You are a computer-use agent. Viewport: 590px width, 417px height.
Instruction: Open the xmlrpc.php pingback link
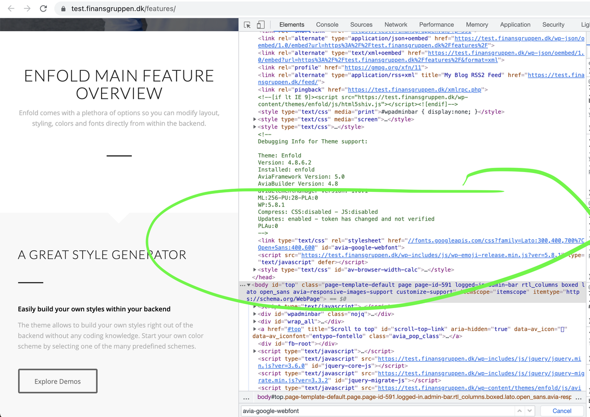click(415, 90)
